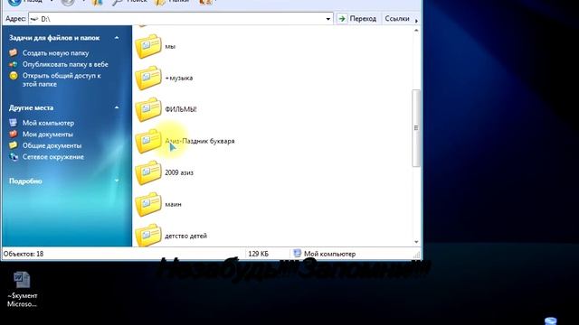Click the 'мы' folder name

click(170, 46)
